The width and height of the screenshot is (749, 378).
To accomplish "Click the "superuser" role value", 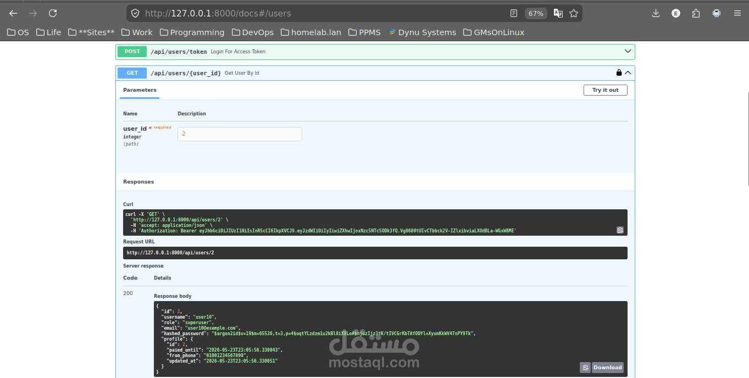I will tap(198, 323).
